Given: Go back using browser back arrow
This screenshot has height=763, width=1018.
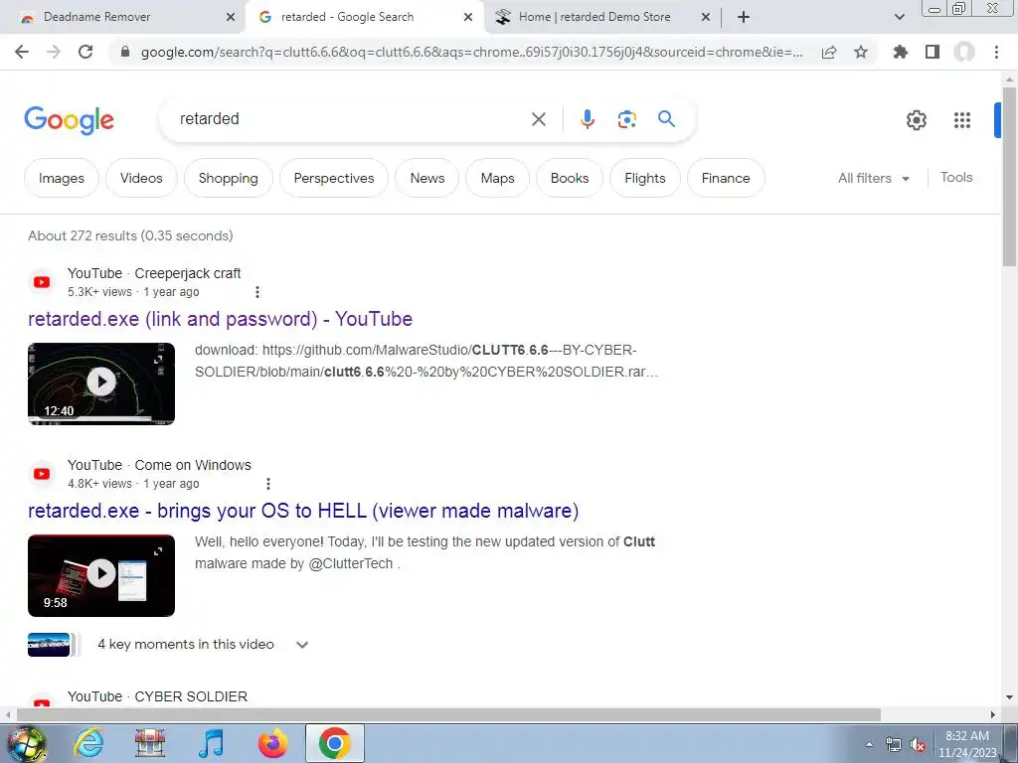Looking at the screenshot, I should tap(22, 52).
